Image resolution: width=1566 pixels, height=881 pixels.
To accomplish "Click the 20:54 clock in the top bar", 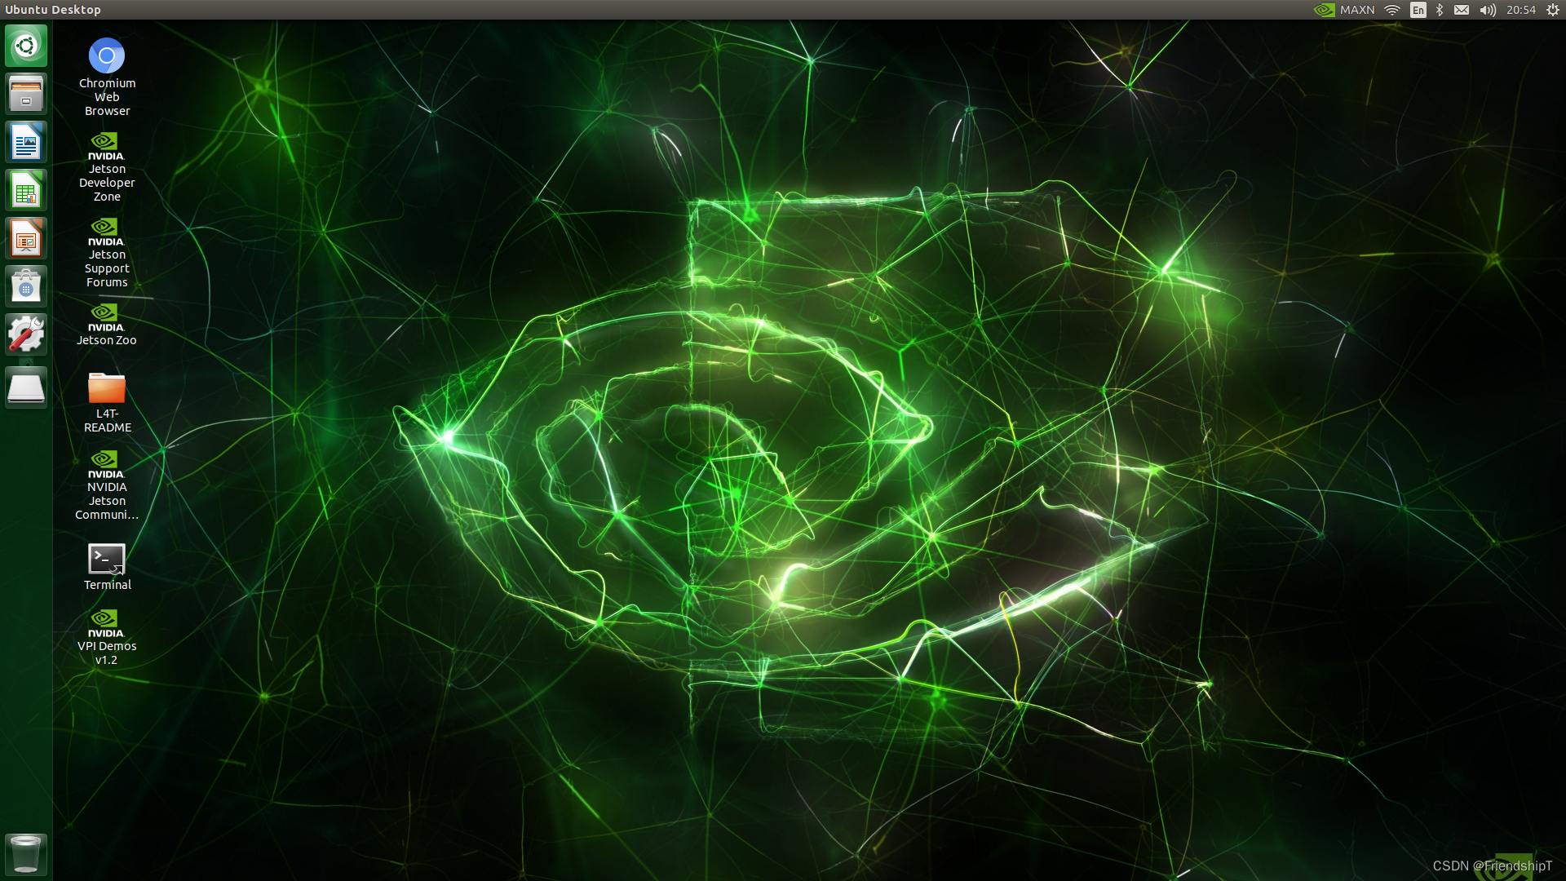I will point(1520,10).
